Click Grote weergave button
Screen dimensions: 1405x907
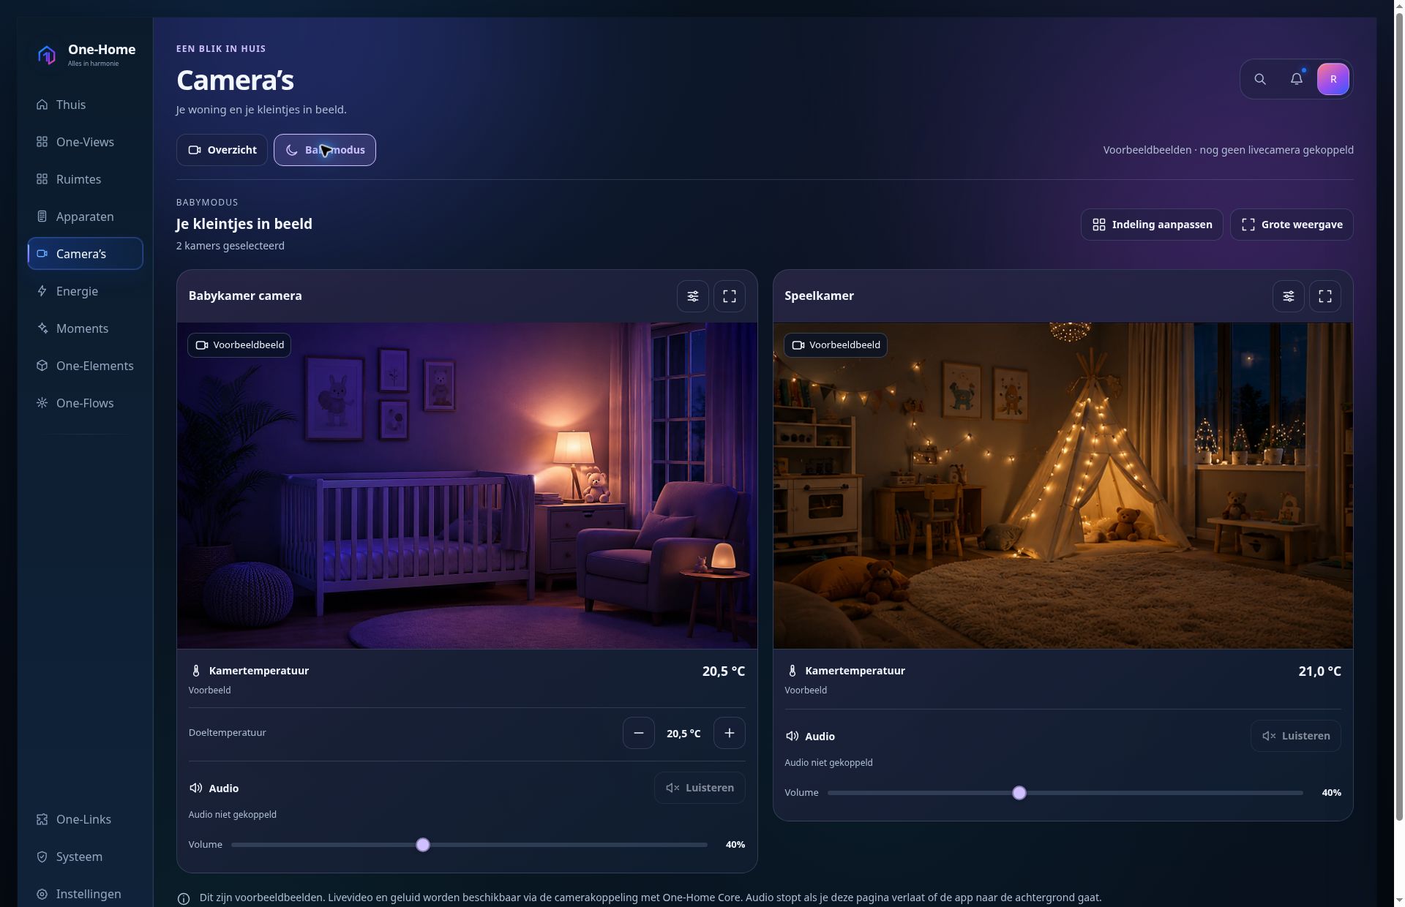1292,225
